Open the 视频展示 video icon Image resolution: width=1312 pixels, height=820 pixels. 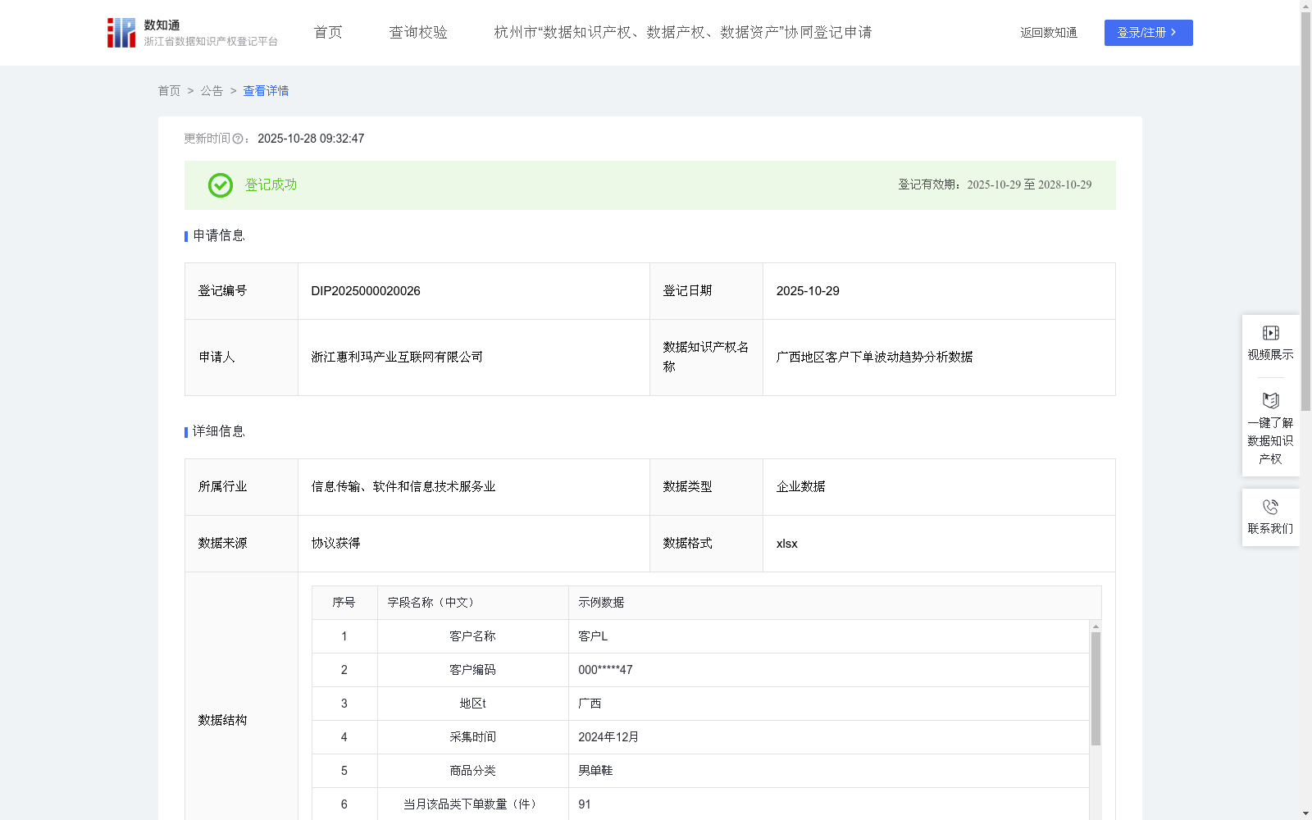pos(1270,333)
